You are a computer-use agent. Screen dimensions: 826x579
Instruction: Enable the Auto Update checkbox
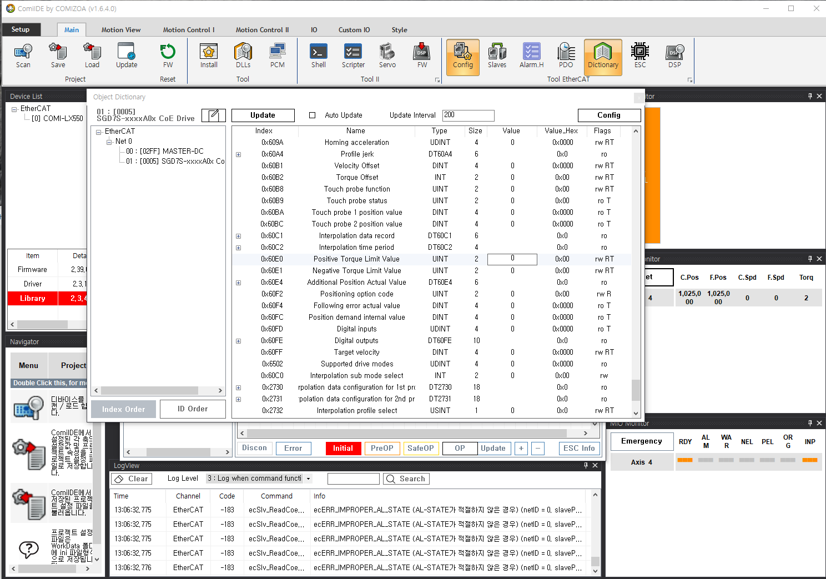click(x=313, y=115)
